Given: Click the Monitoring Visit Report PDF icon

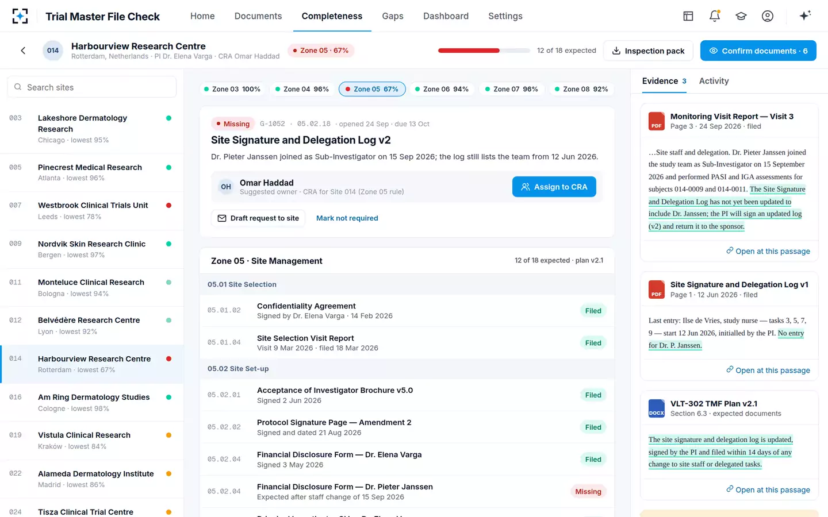Looking at the screenshot, I should (x=657, y=121).
